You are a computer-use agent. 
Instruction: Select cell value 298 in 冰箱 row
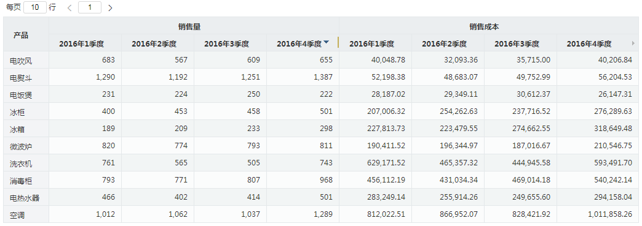[326, 129]
